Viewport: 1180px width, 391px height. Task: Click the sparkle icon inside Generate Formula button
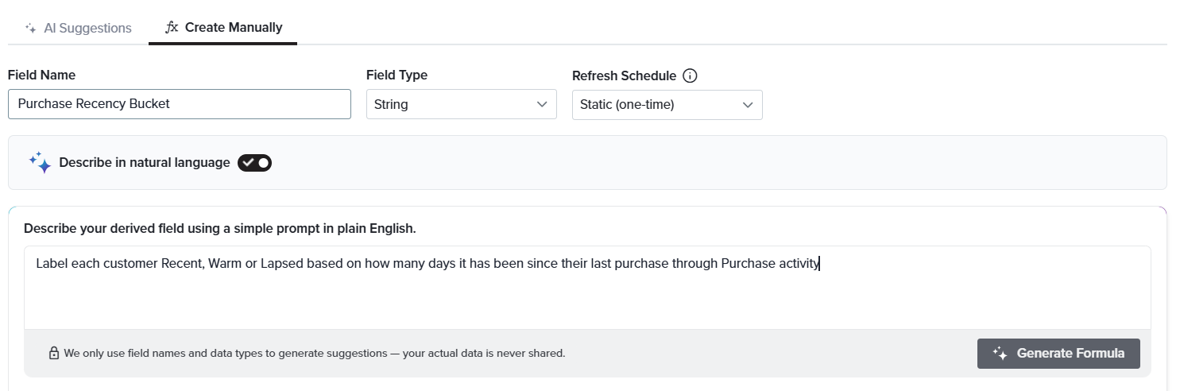[x=1000, y=354]
